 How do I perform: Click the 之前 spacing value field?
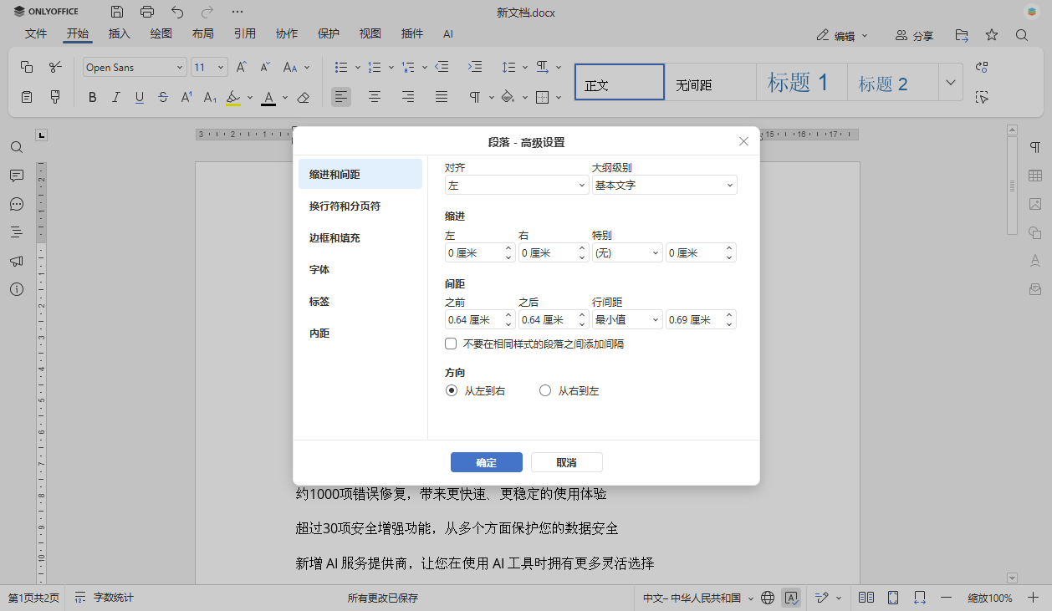click(x=472, y=319)
